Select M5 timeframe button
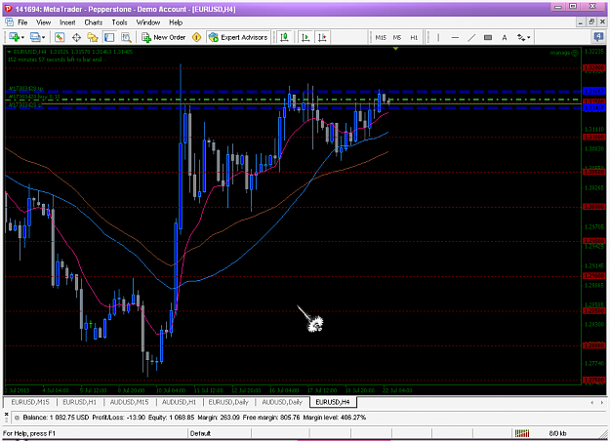The width and height of the screenshot is (610, 441). [x=397, y=37]
